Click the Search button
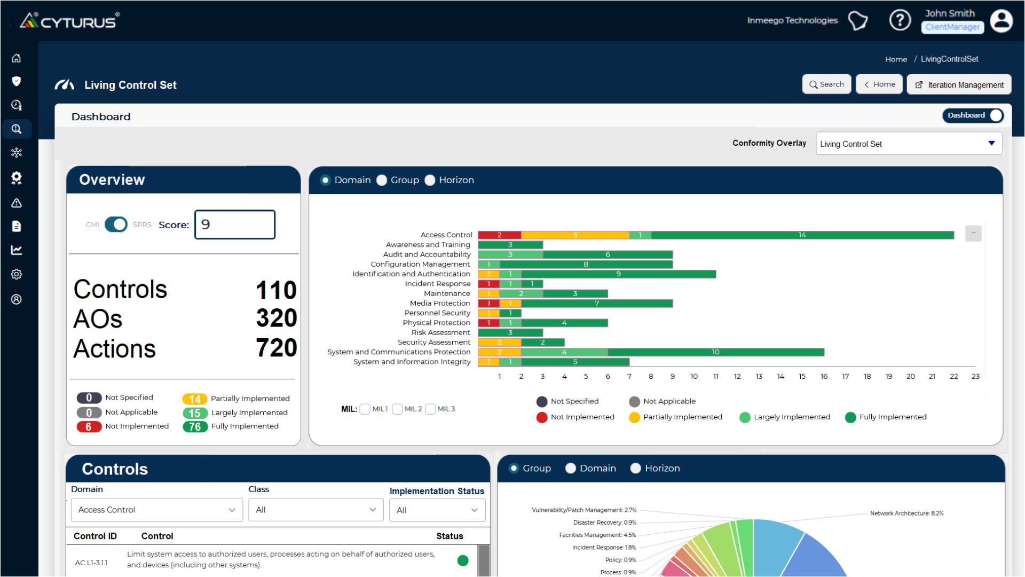Image resolution: width=1025 pixels, height=577 pixels. (826, 84)
